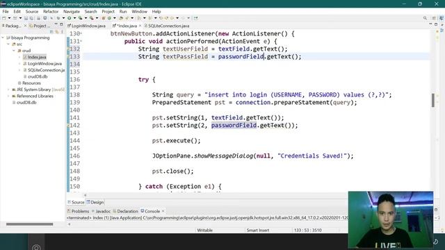Open the Refactor menu

click(51, 11)
